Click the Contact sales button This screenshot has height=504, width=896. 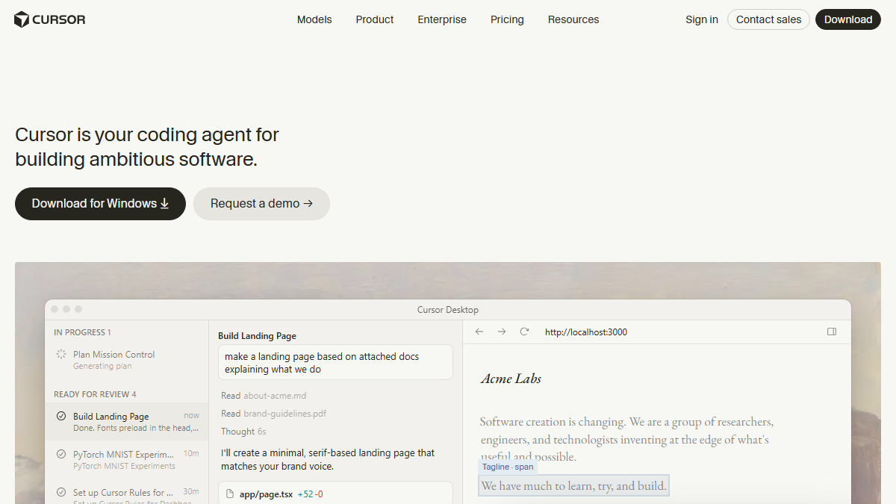[x=768, y=19]
